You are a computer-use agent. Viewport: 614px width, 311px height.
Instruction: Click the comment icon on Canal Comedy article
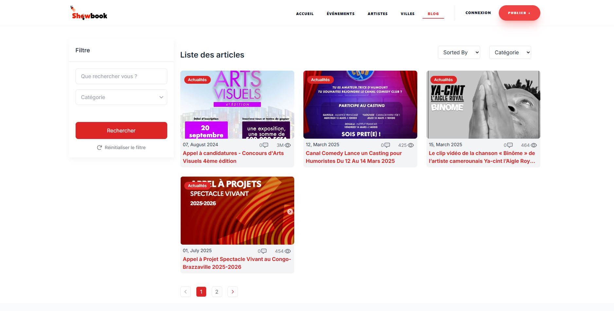tap(387, 145)
